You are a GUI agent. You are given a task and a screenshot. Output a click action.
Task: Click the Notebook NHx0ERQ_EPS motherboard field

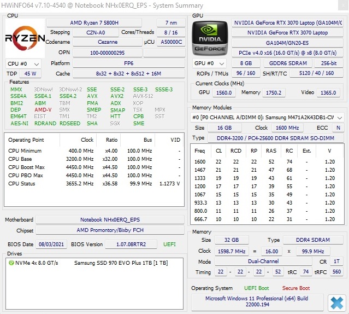pyautogui.click(x=110, y=220)
